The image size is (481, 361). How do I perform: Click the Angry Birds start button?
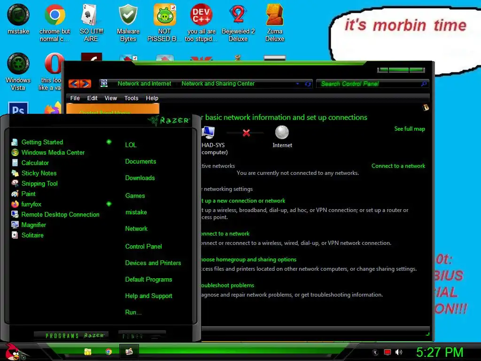pos(13,352)
